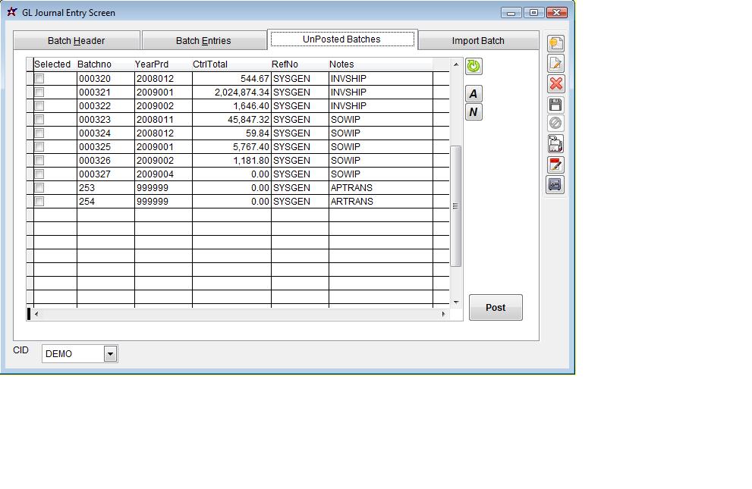Click the safe icon at the toolbar bottom

click(x=555, y=184)
